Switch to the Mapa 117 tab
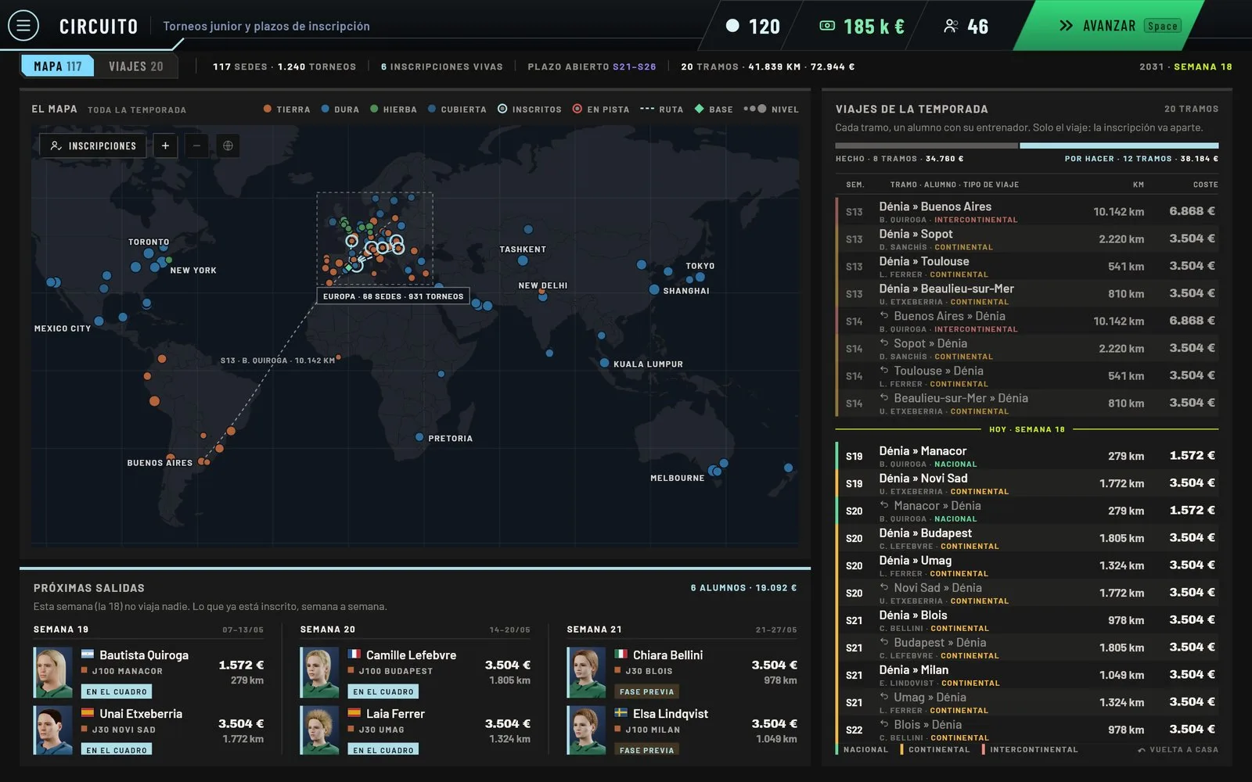The image size is (1252, 782). point(58,66)
